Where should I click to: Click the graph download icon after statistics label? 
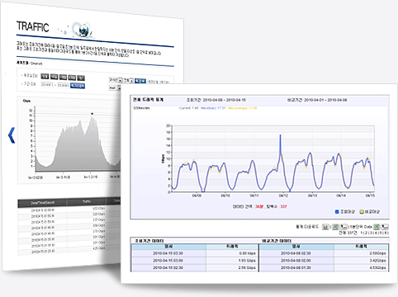click(325, 227)
